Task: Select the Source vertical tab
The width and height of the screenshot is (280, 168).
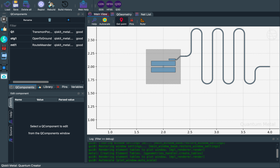Action: (11, 133)
